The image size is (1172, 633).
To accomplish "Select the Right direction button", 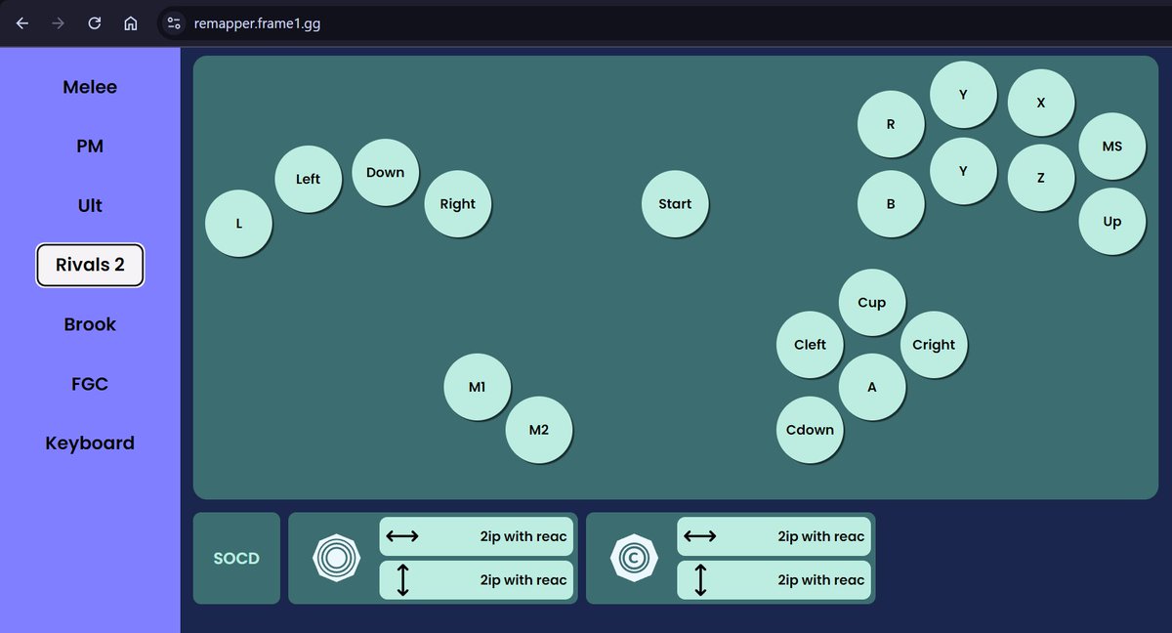I will 457,204.
